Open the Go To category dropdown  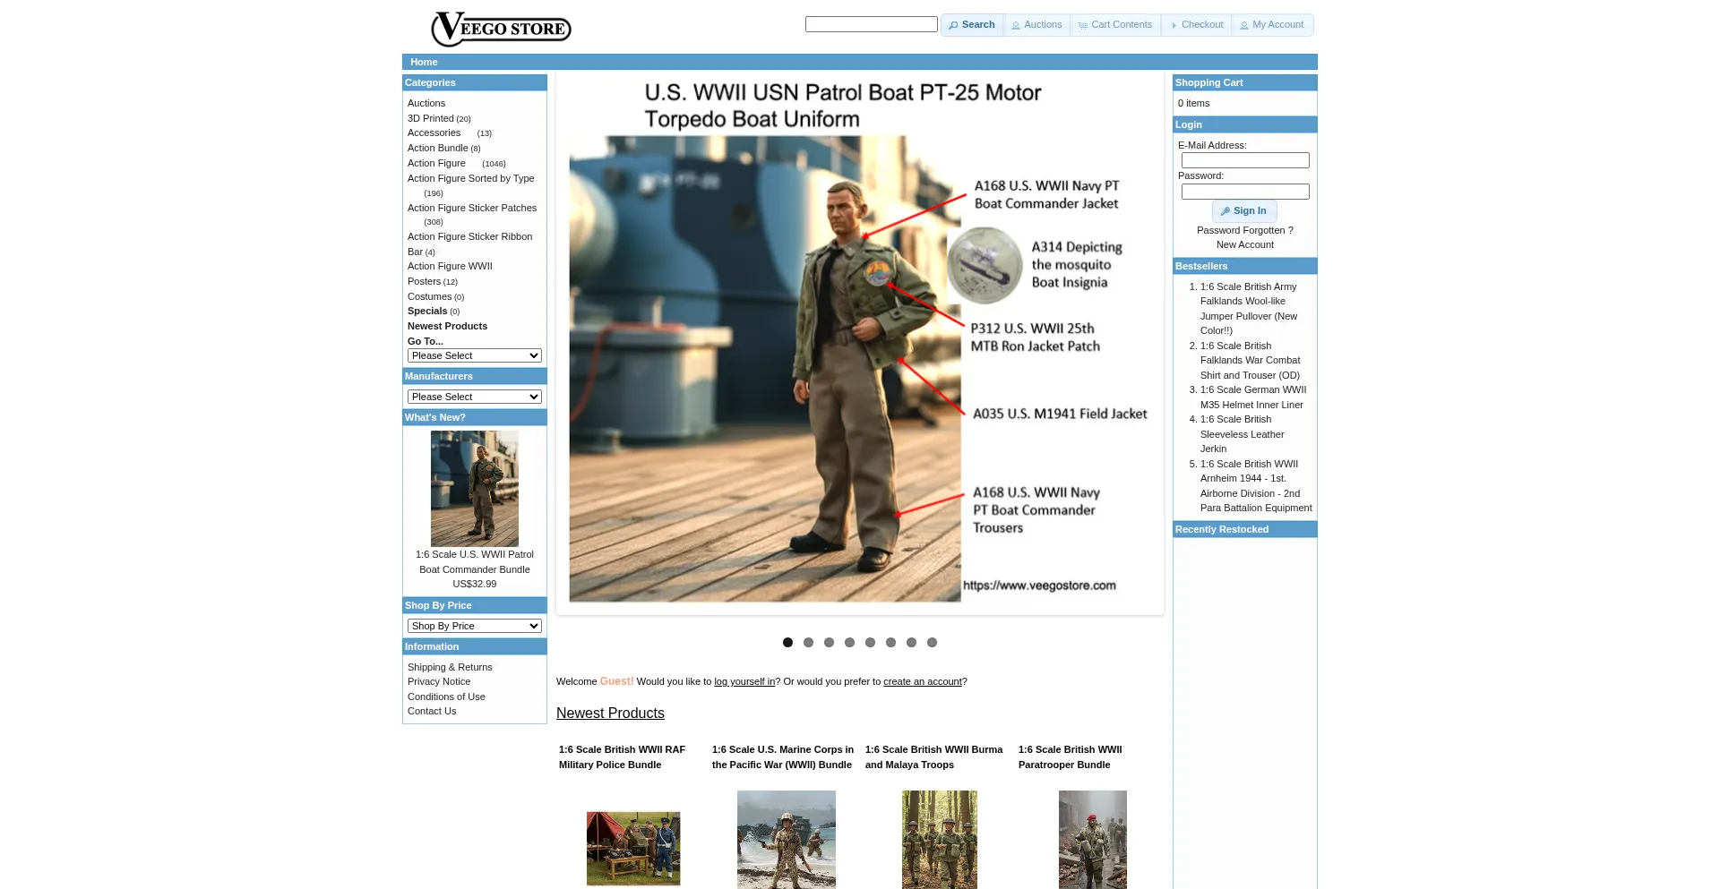pyautogui.click(x=474, y=356)
